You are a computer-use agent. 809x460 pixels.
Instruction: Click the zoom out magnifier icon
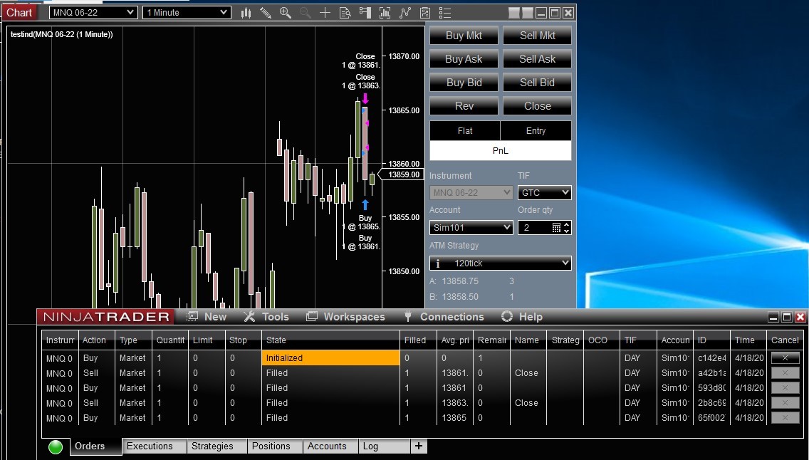point(305,13)
